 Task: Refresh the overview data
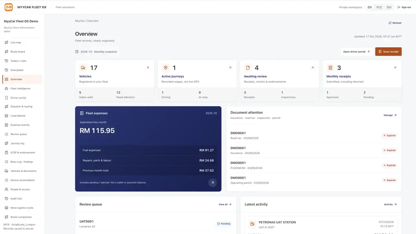pos(395,23)
